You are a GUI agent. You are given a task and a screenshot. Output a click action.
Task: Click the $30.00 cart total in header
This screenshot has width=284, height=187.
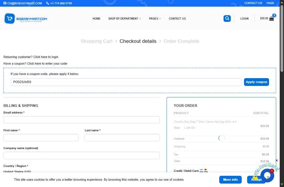coord(264,18)
